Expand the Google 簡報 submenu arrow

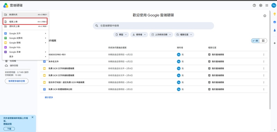[x=45, y=43]
